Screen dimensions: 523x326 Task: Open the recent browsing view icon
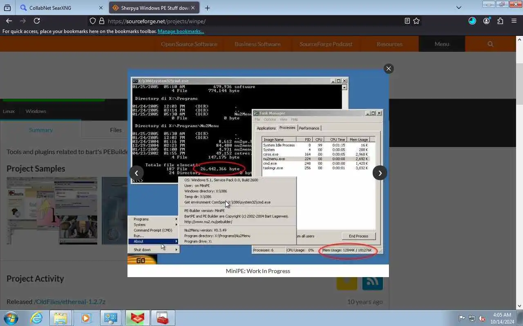tap(7, 8)
